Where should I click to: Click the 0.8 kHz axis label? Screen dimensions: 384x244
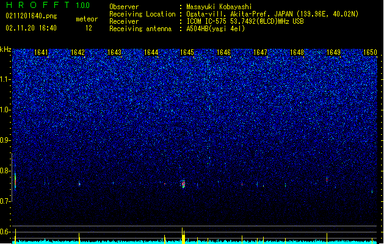[x=5, y=171]
